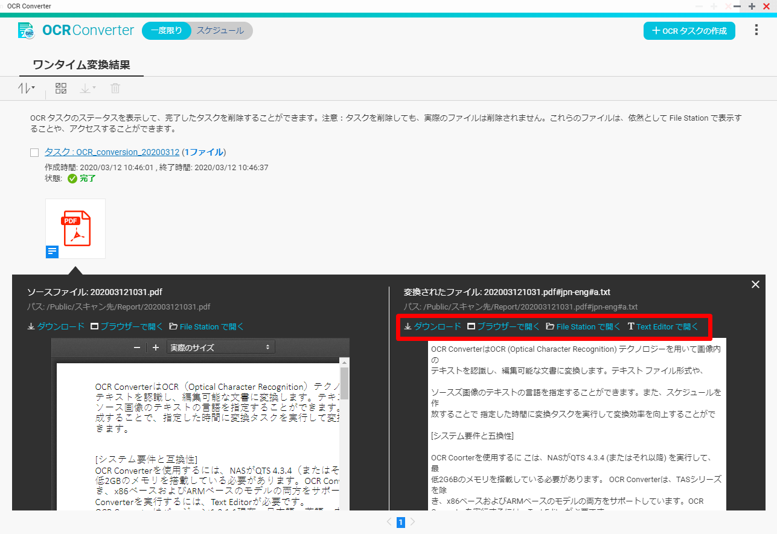Open the タスク: OCR_conversion_20200312 link
The height and width of the screenshot is (534, 777).
(x=112, y=152)
